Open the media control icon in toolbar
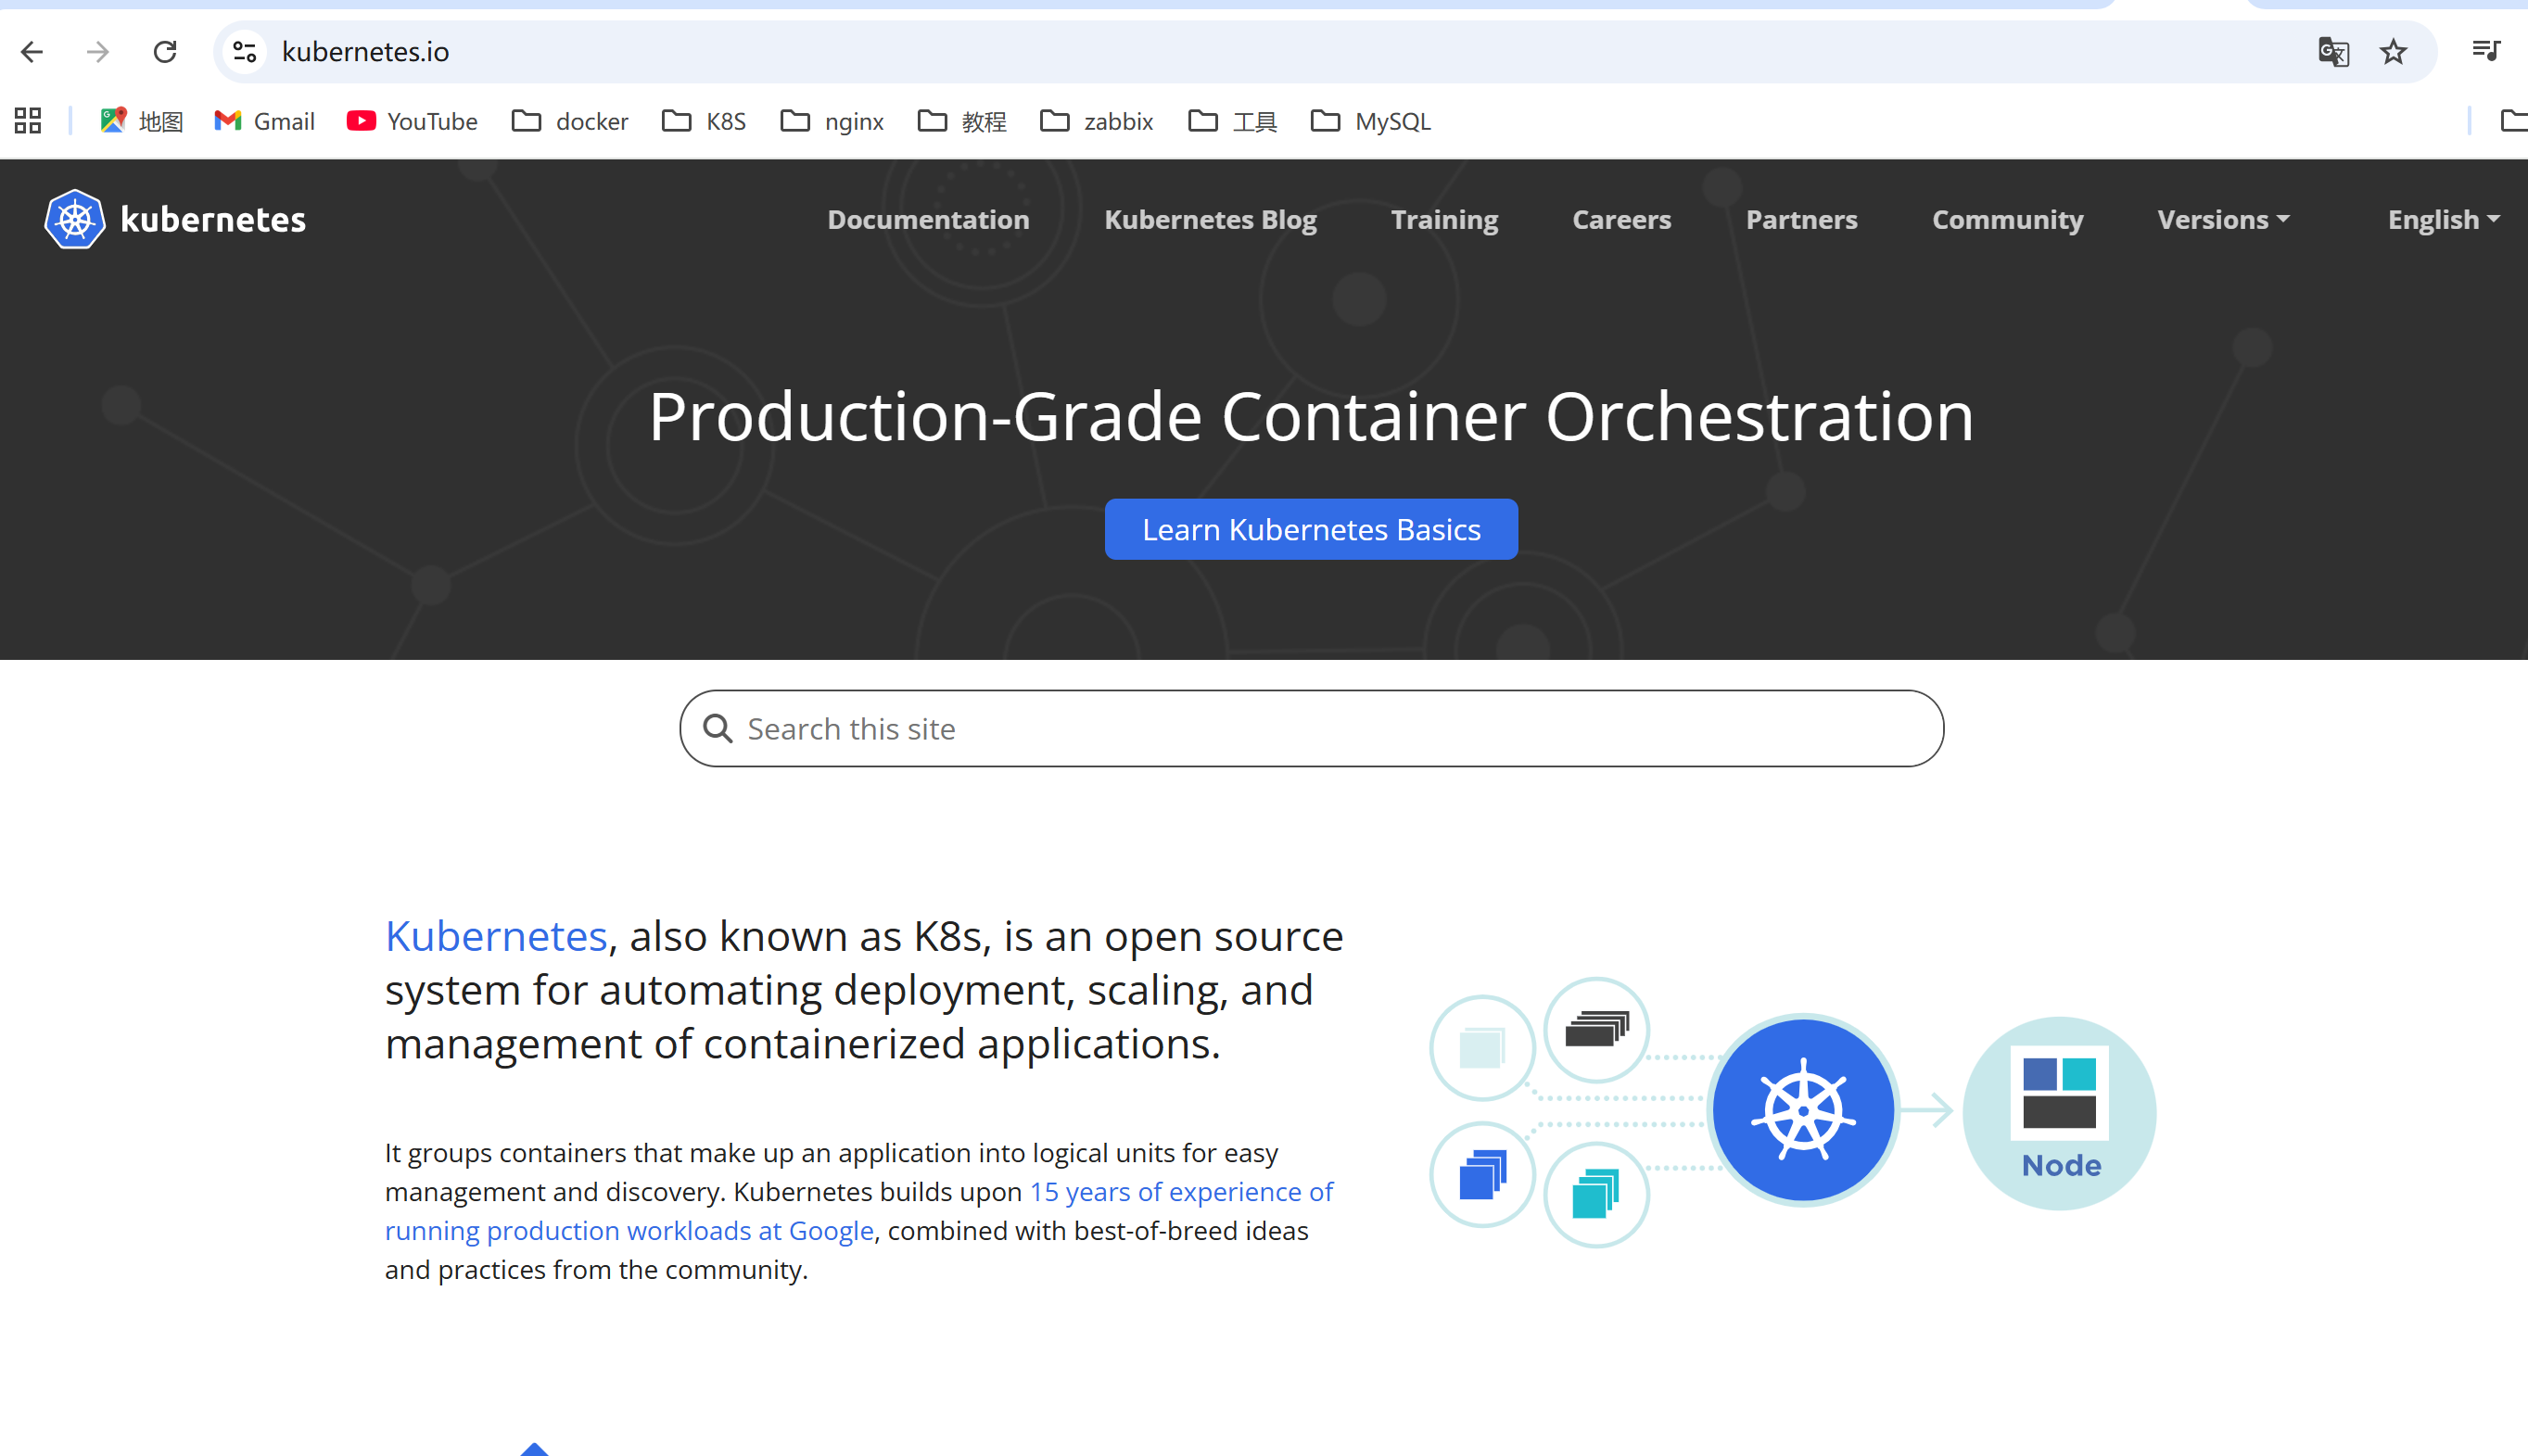Image resolution: width=2528 pixels, height=1456 pixels. tap(2486, 50)
